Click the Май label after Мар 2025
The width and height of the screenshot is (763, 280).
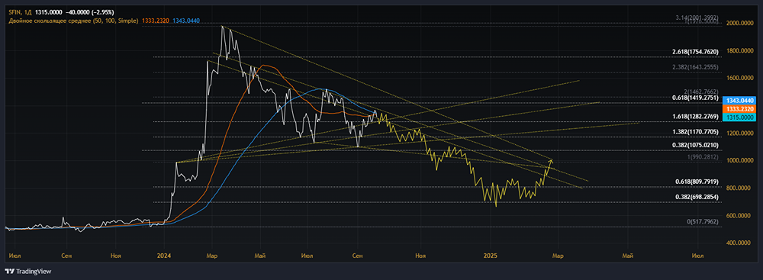[x=628, y=255]
